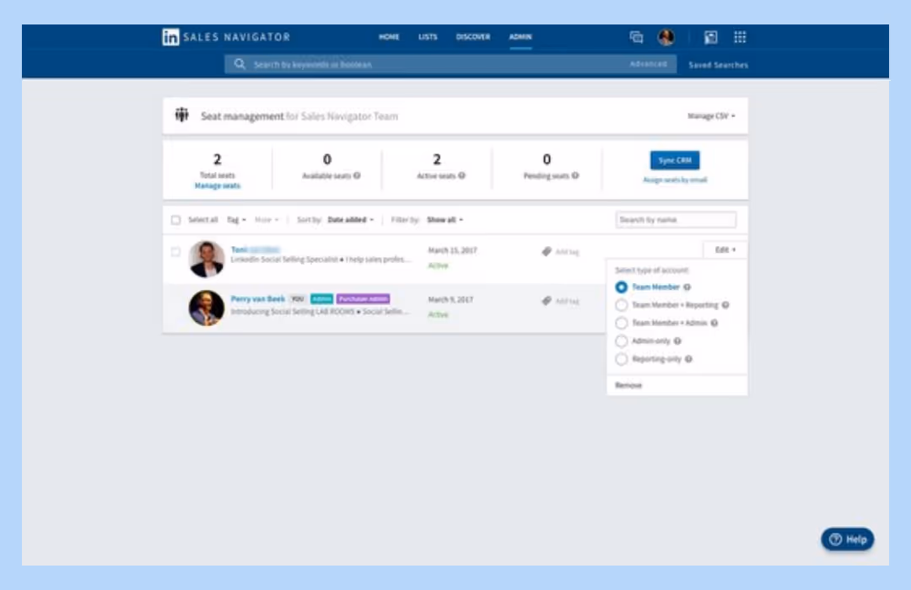Click the Purchaser Admin badge
The image size is (911, 590).
pos(363,299)
